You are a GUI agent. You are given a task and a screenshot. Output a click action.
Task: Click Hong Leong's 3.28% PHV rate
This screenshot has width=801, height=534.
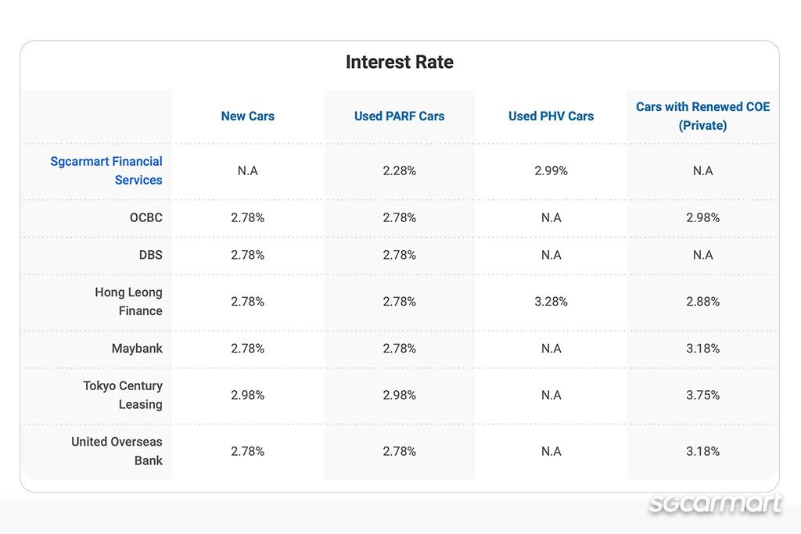point(551,301)
